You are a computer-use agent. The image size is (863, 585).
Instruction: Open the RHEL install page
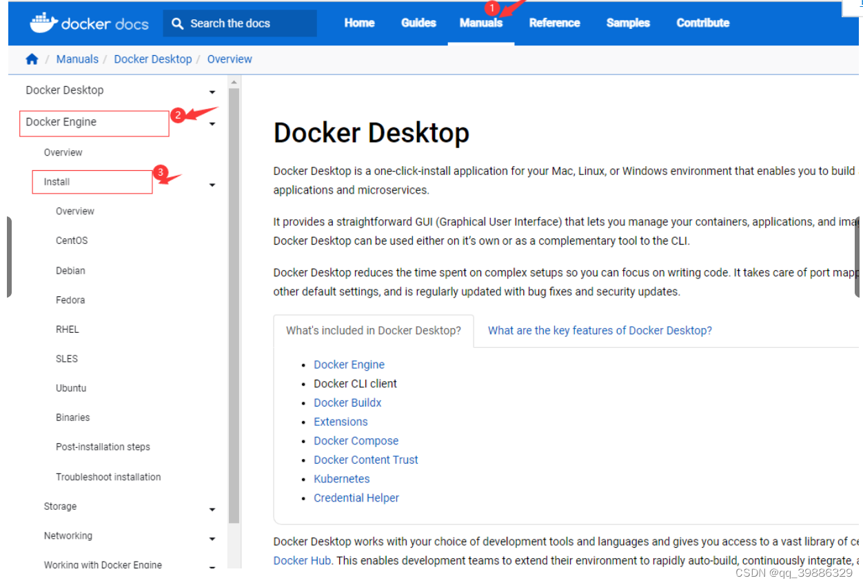click(68, 329)
